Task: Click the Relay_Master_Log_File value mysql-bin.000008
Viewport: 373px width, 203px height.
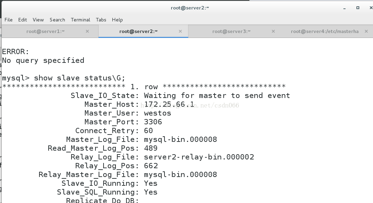Action: click(181, 175)
